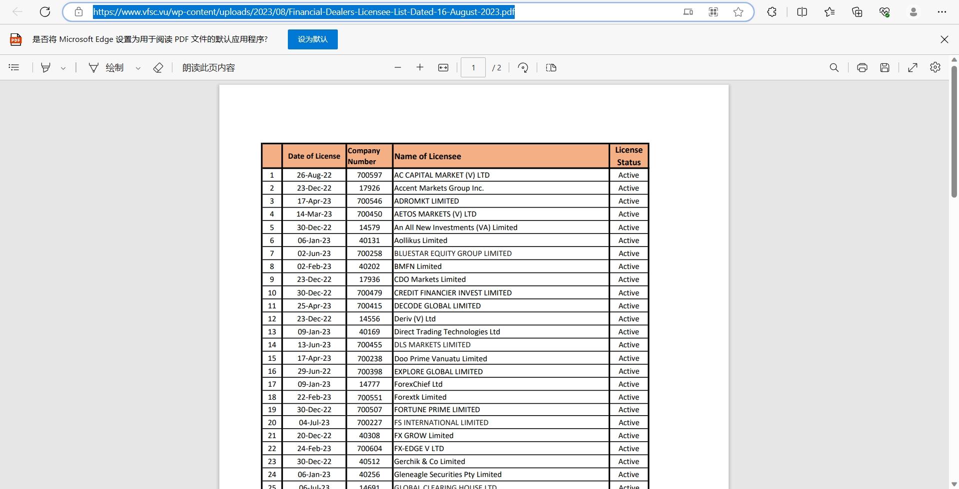Click the scrollbar down arrow
Screen dimensions: 959x489
coord(954,485)
